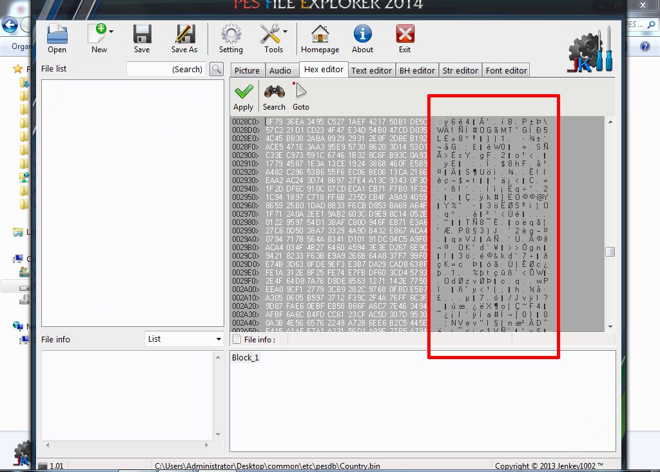This screenshot has height=472, width=660.
Task: Switch to the Audio tab
Action: pyautogui.click(x=280, y=70)
